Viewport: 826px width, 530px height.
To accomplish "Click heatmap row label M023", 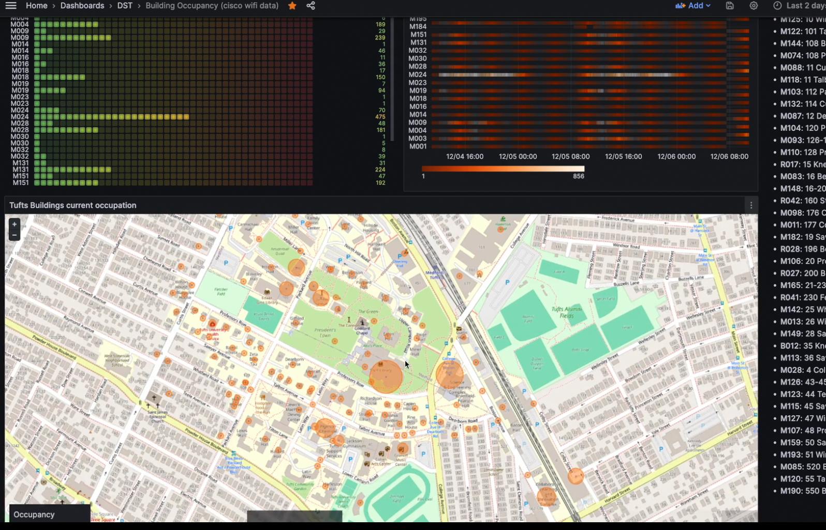I will pyautogui.click(x=418, y=82).
